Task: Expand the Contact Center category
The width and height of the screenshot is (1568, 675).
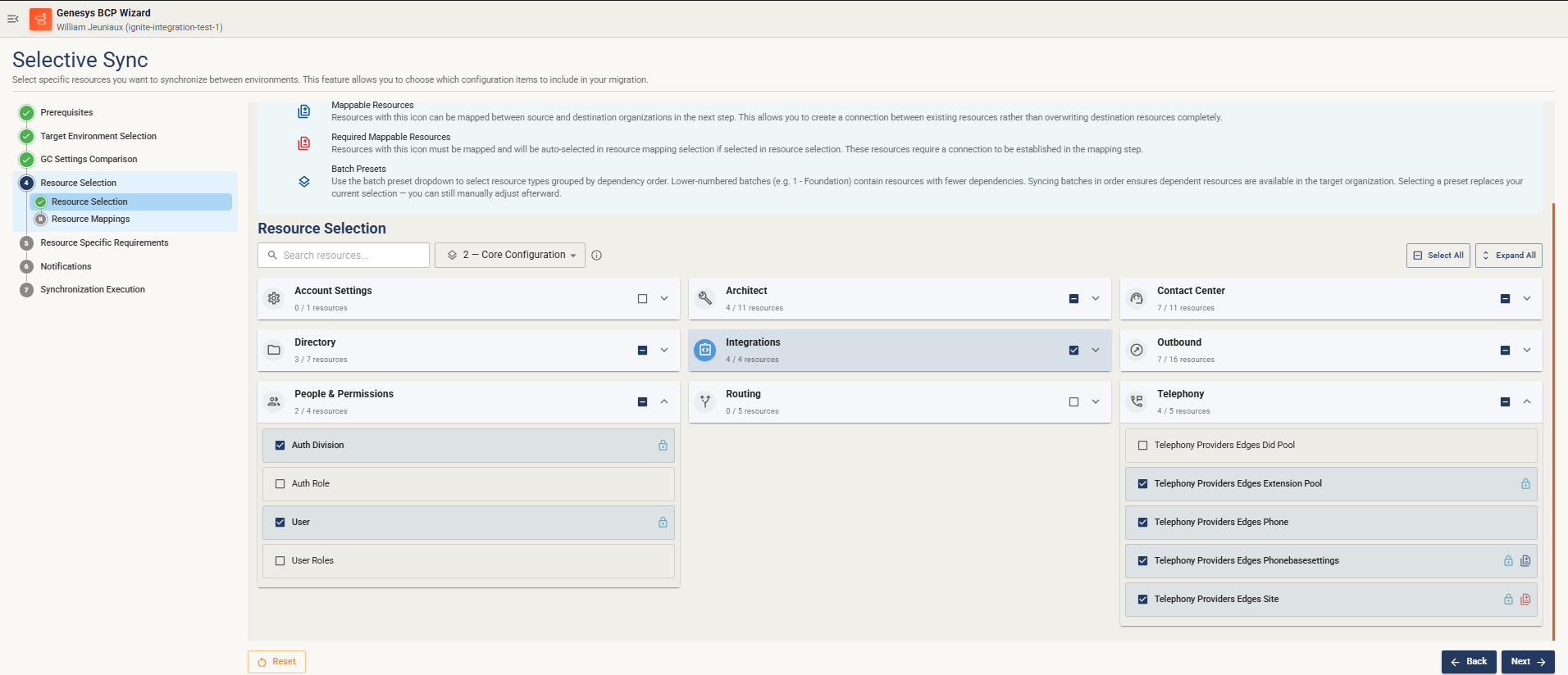Action: 1527,299
